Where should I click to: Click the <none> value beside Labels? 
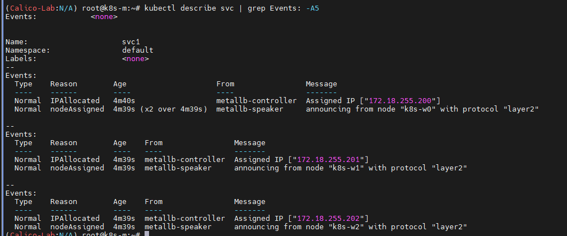coord(135,59)
